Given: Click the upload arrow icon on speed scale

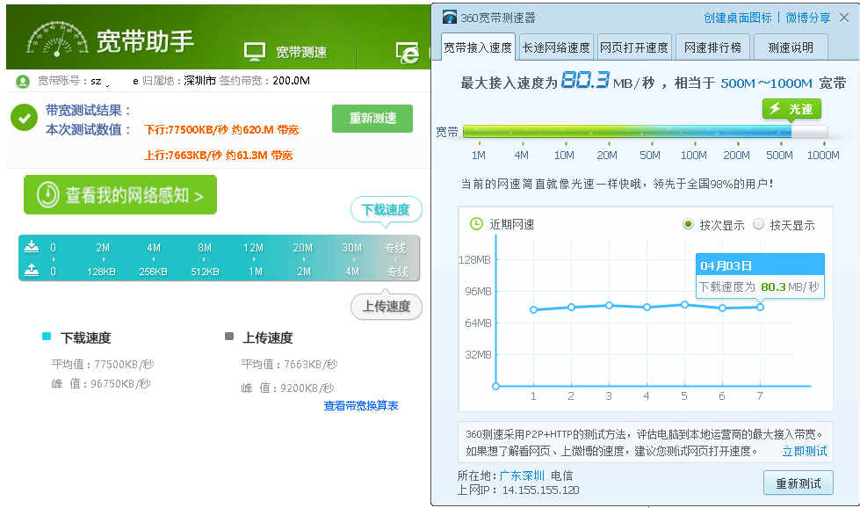Looking at the screenshot, I should (32, 270).
